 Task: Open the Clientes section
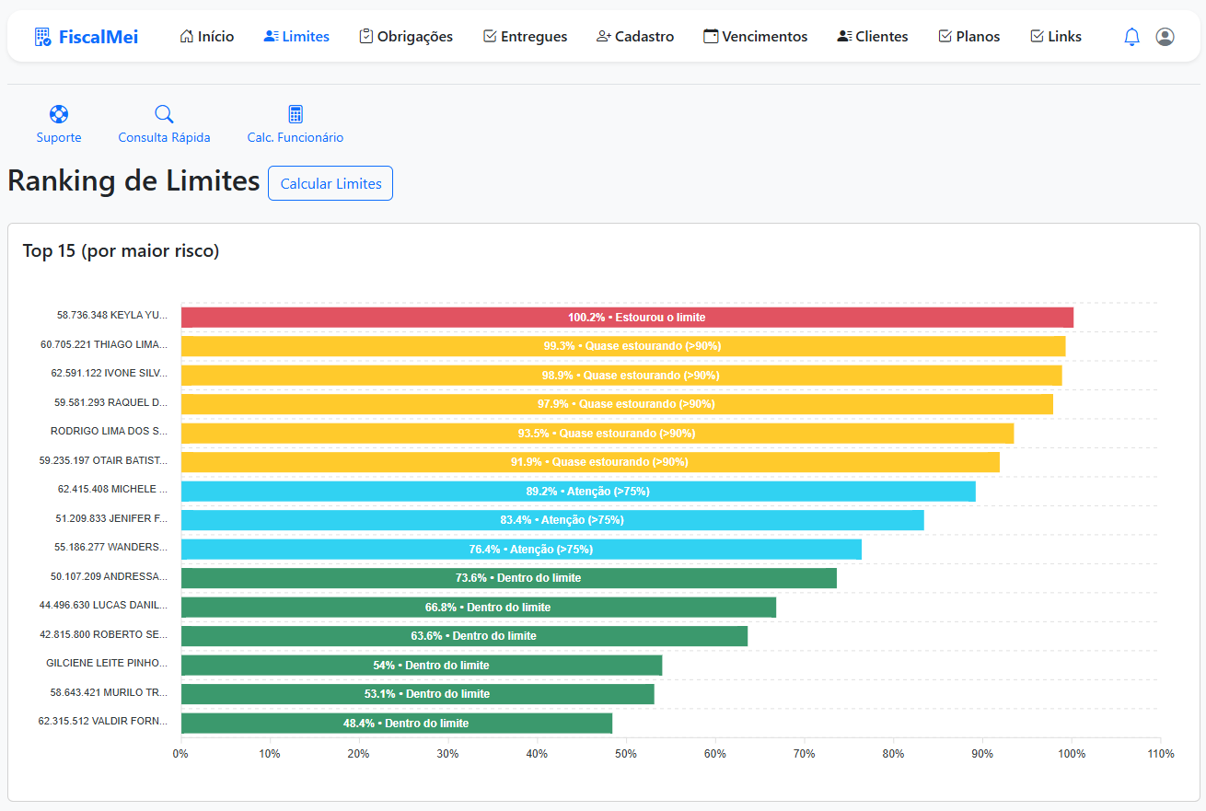click(872, 37)
